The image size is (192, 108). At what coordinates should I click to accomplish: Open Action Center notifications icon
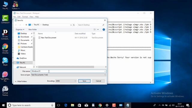(x=188, y=105)
